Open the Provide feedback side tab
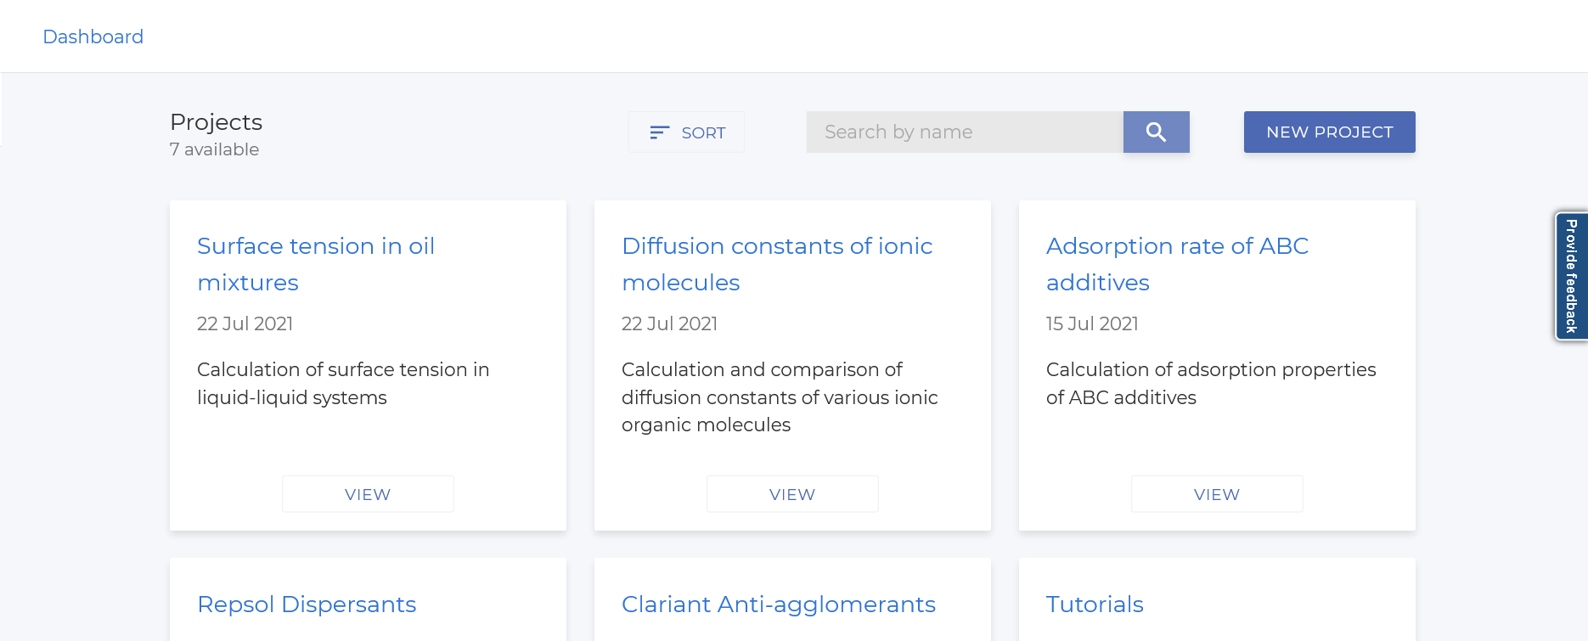1588x641 pixels. 1571,276
